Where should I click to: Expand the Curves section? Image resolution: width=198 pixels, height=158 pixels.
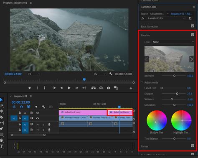tap(145, 146)
